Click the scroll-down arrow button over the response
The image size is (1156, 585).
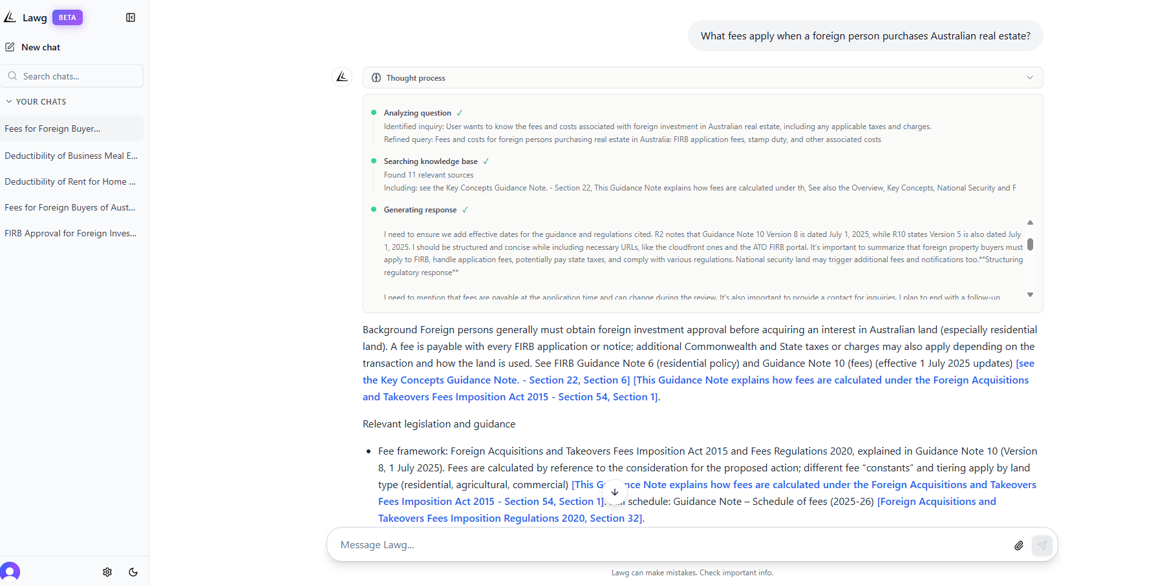615,492
